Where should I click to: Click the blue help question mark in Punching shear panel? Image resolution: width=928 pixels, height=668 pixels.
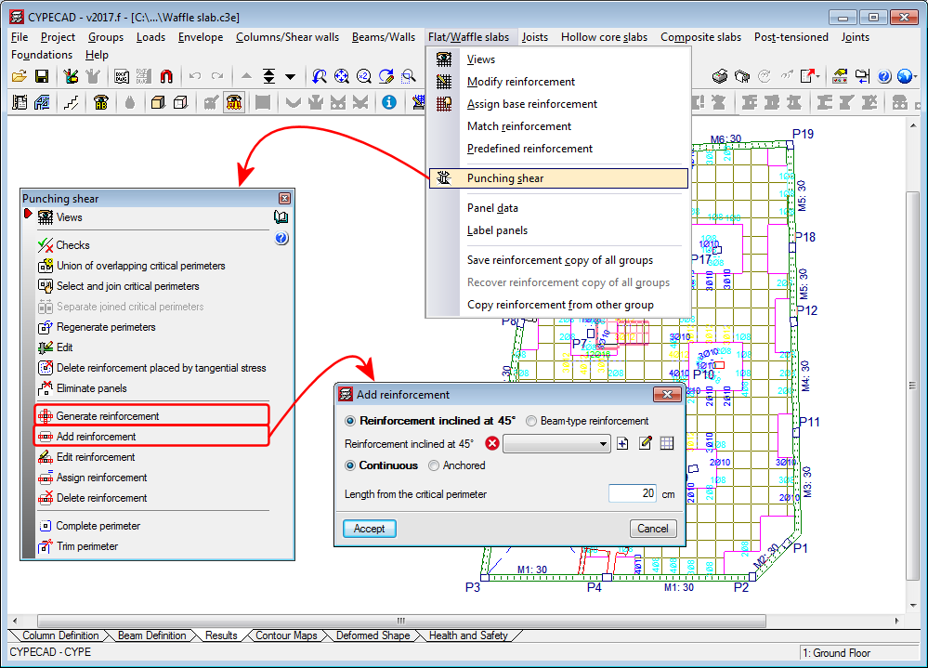[281, 239]
